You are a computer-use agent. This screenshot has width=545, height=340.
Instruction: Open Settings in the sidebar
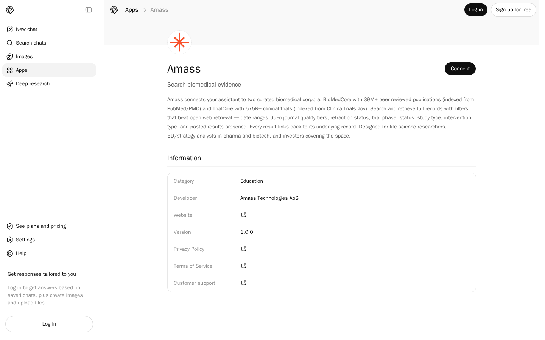49,240
